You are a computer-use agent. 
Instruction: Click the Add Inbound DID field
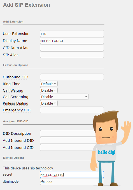click(68, 140)
